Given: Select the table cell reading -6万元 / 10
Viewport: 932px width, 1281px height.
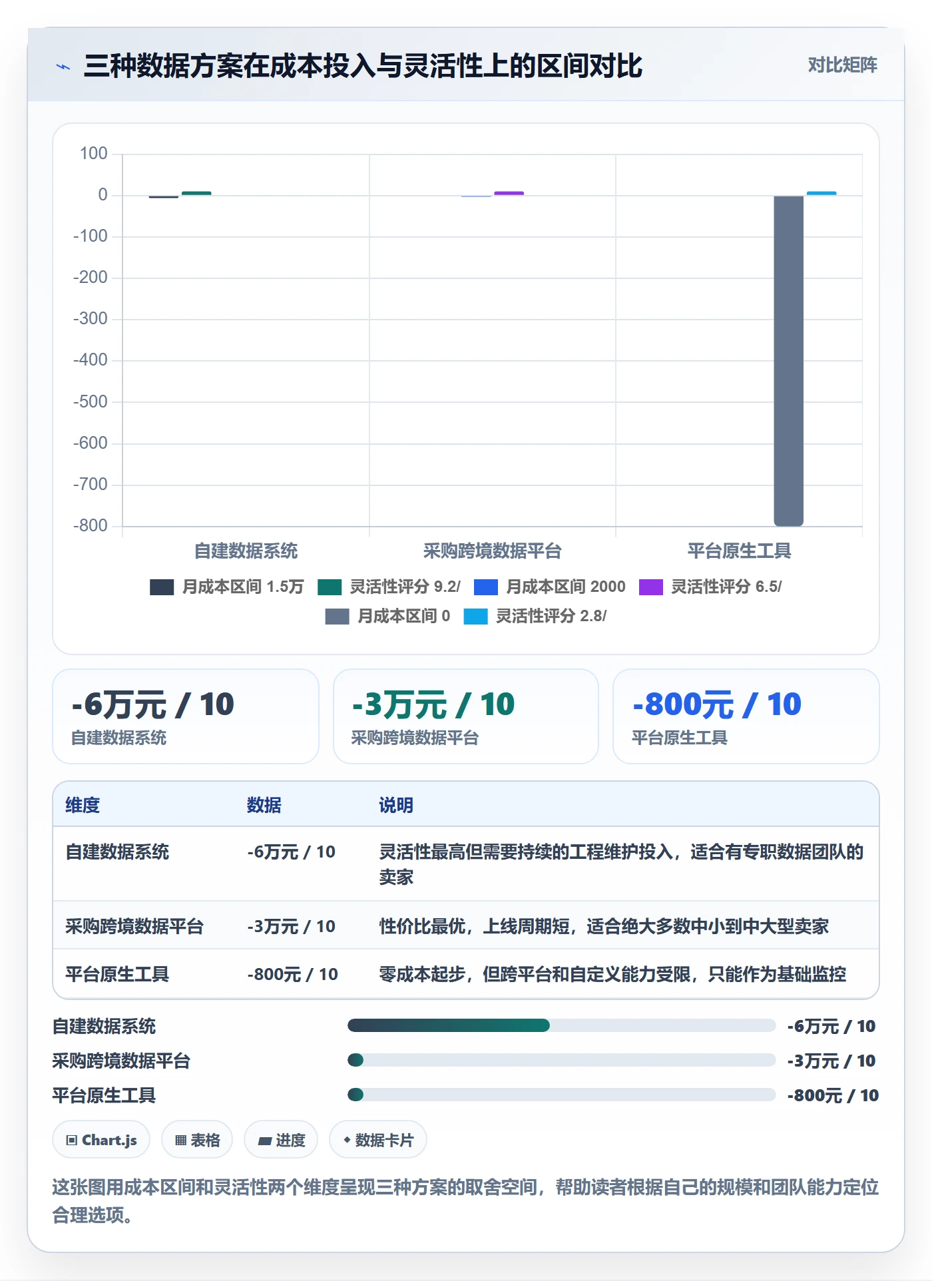Looking at the screenshot, I should pos(292,852).
